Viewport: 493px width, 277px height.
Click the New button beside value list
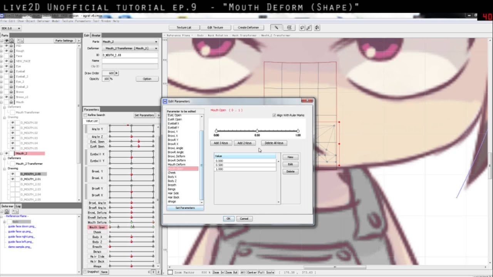[290, 157]
